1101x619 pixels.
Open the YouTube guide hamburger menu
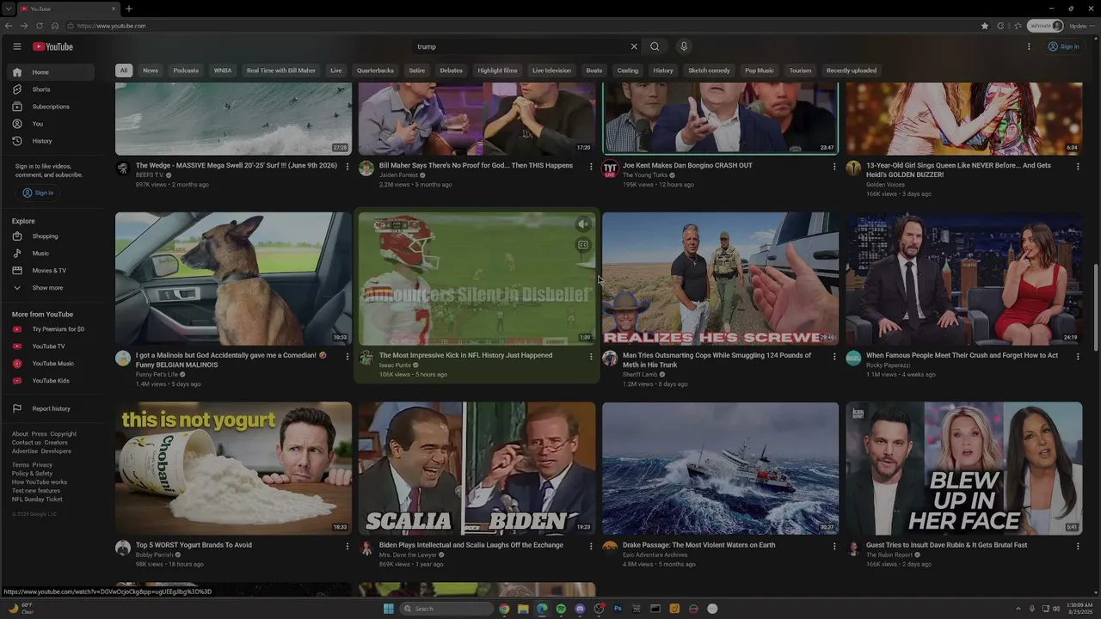point(16,46)
